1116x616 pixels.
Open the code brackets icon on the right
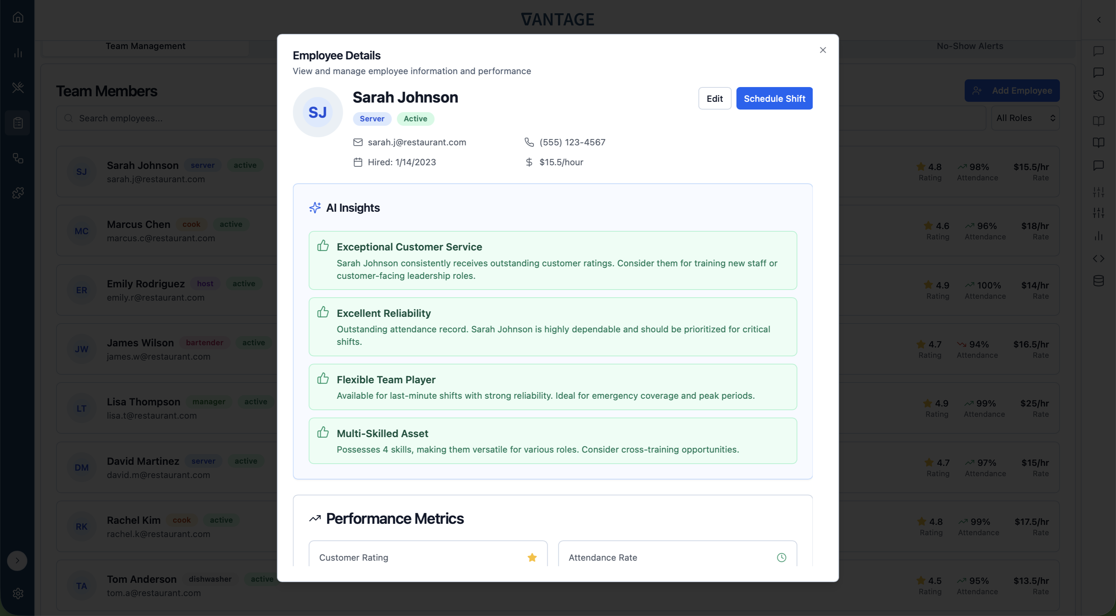click(x=1099, y=259)
